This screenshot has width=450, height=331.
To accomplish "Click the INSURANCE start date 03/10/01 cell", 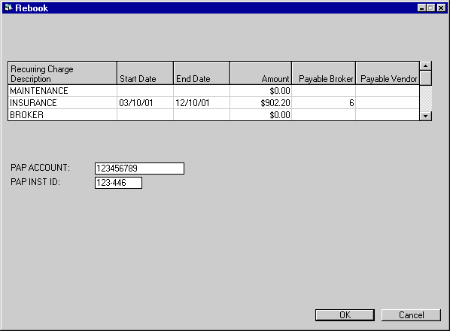I will 145,102.
